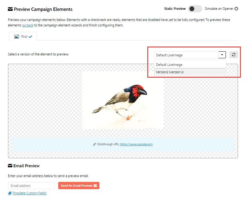
Task: Click the envelope icon beside Preview Campaign Elements
Action: click(10, 9)
